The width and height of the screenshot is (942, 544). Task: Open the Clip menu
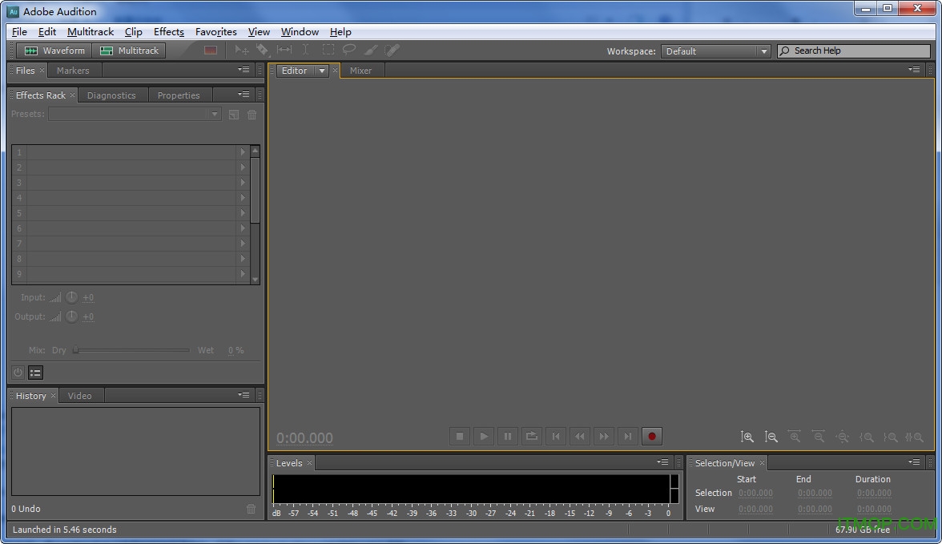pos(133,32)
